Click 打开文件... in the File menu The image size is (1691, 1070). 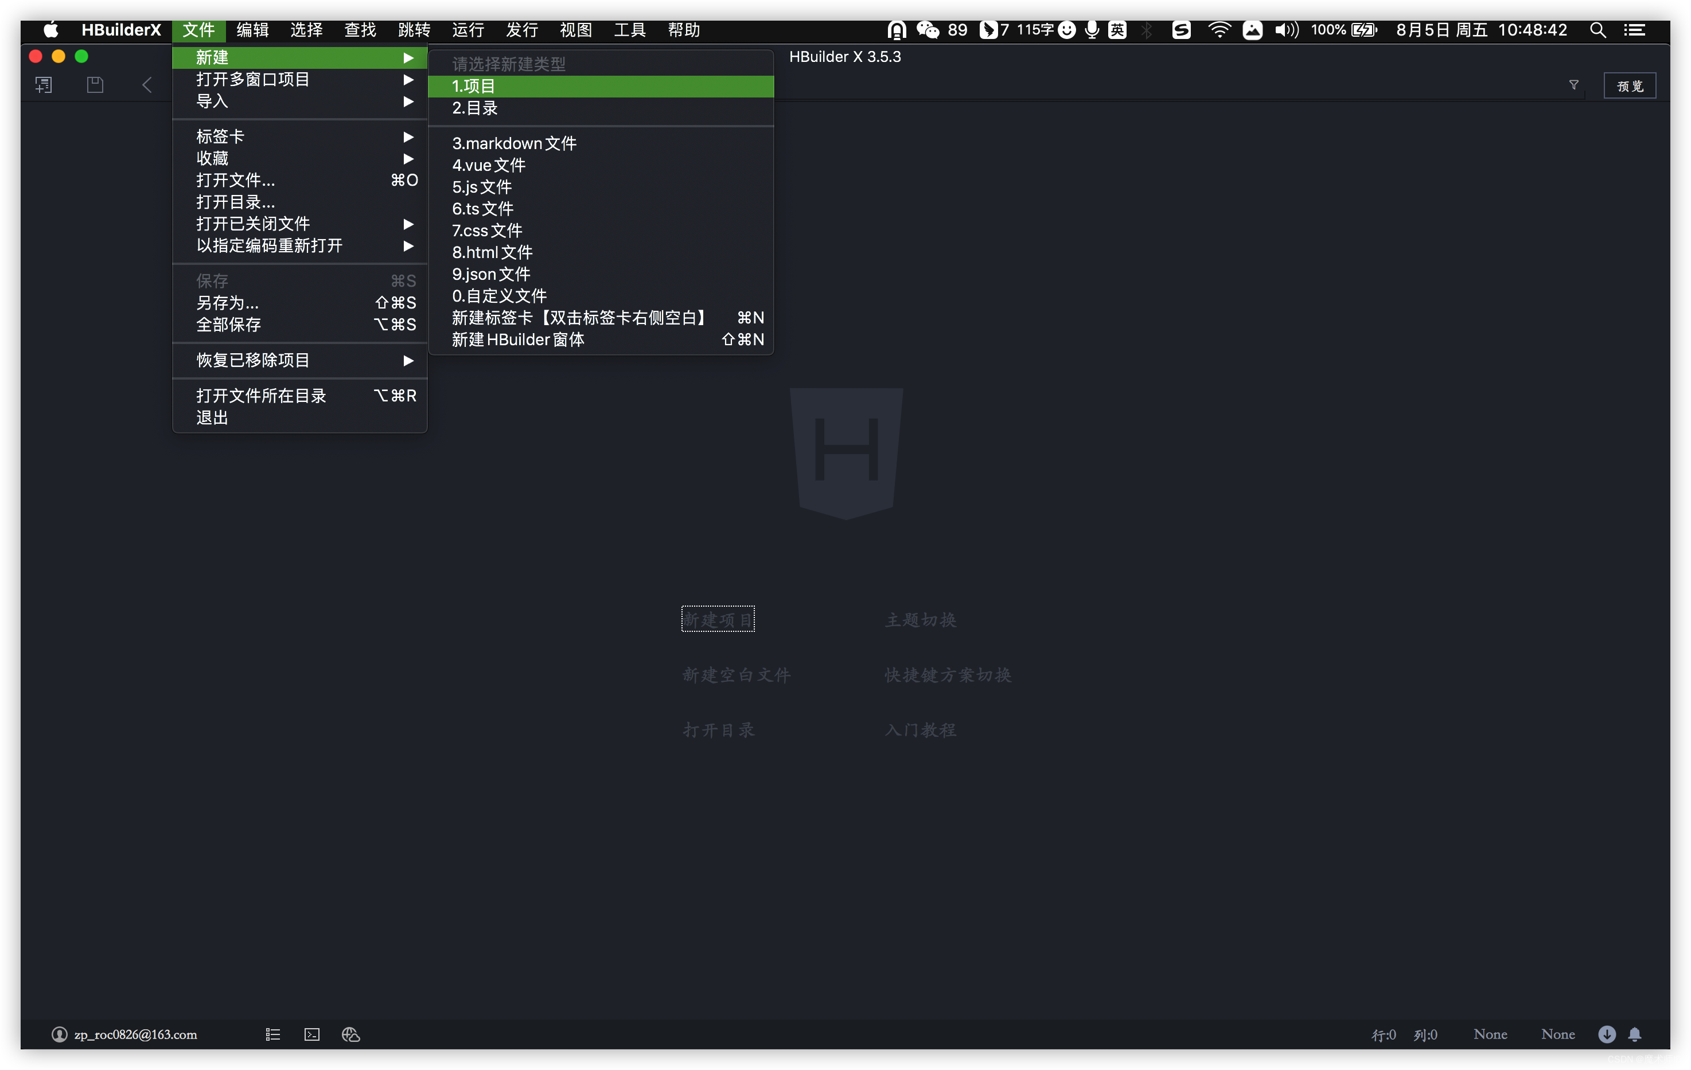300,179
